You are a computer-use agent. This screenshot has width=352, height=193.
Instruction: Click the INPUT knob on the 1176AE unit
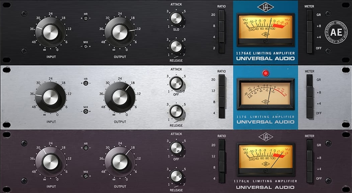pos(51,32)
